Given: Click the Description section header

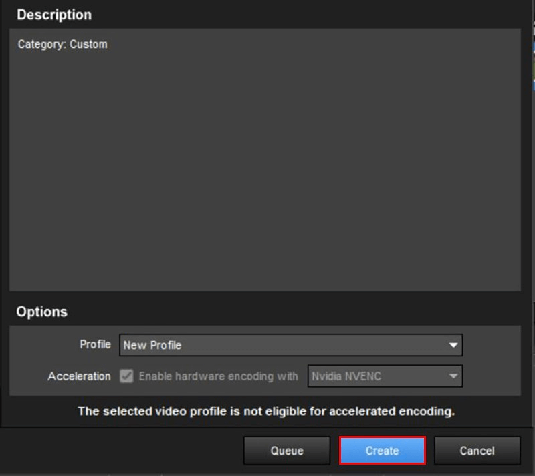Looking at the screenshot, I should [54, 15].
